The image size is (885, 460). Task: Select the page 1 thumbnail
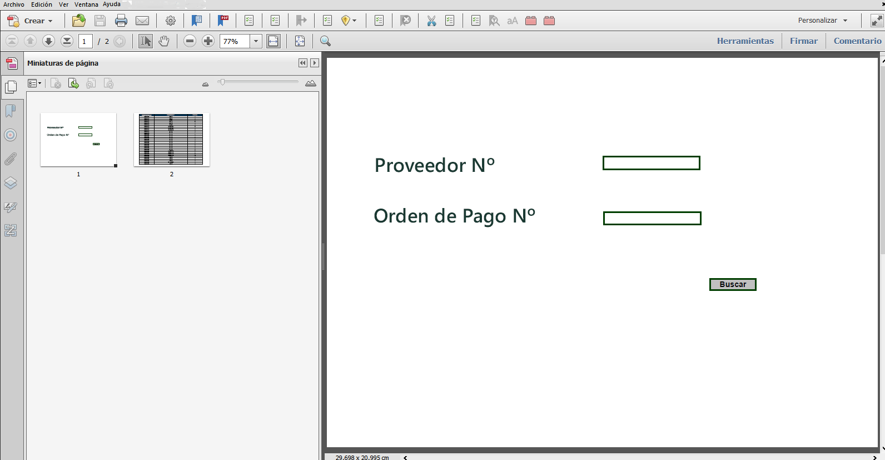coord(78,140)
